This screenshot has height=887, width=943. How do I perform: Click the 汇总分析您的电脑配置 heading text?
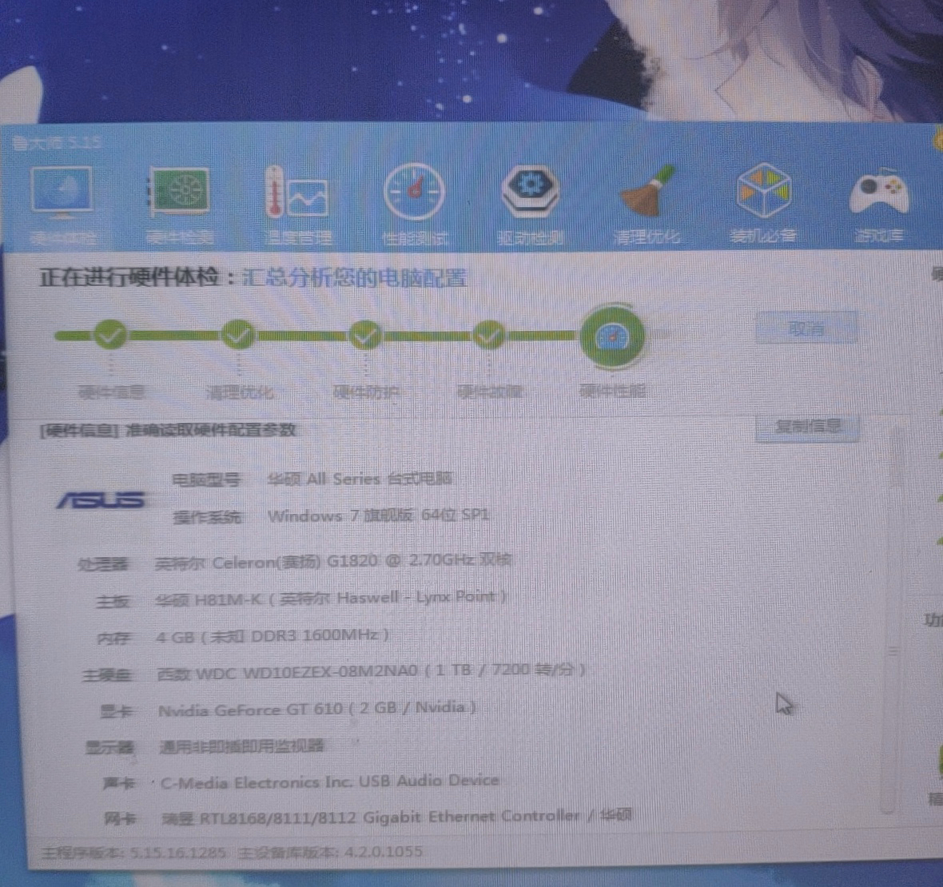point(354,278)
